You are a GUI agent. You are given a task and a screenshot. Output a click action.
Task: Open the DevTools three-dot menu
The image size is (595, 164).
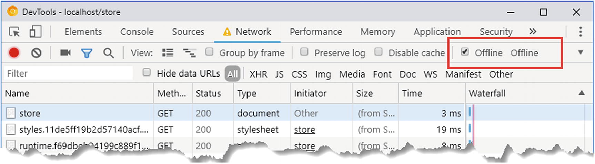click(x=581, y=32)
